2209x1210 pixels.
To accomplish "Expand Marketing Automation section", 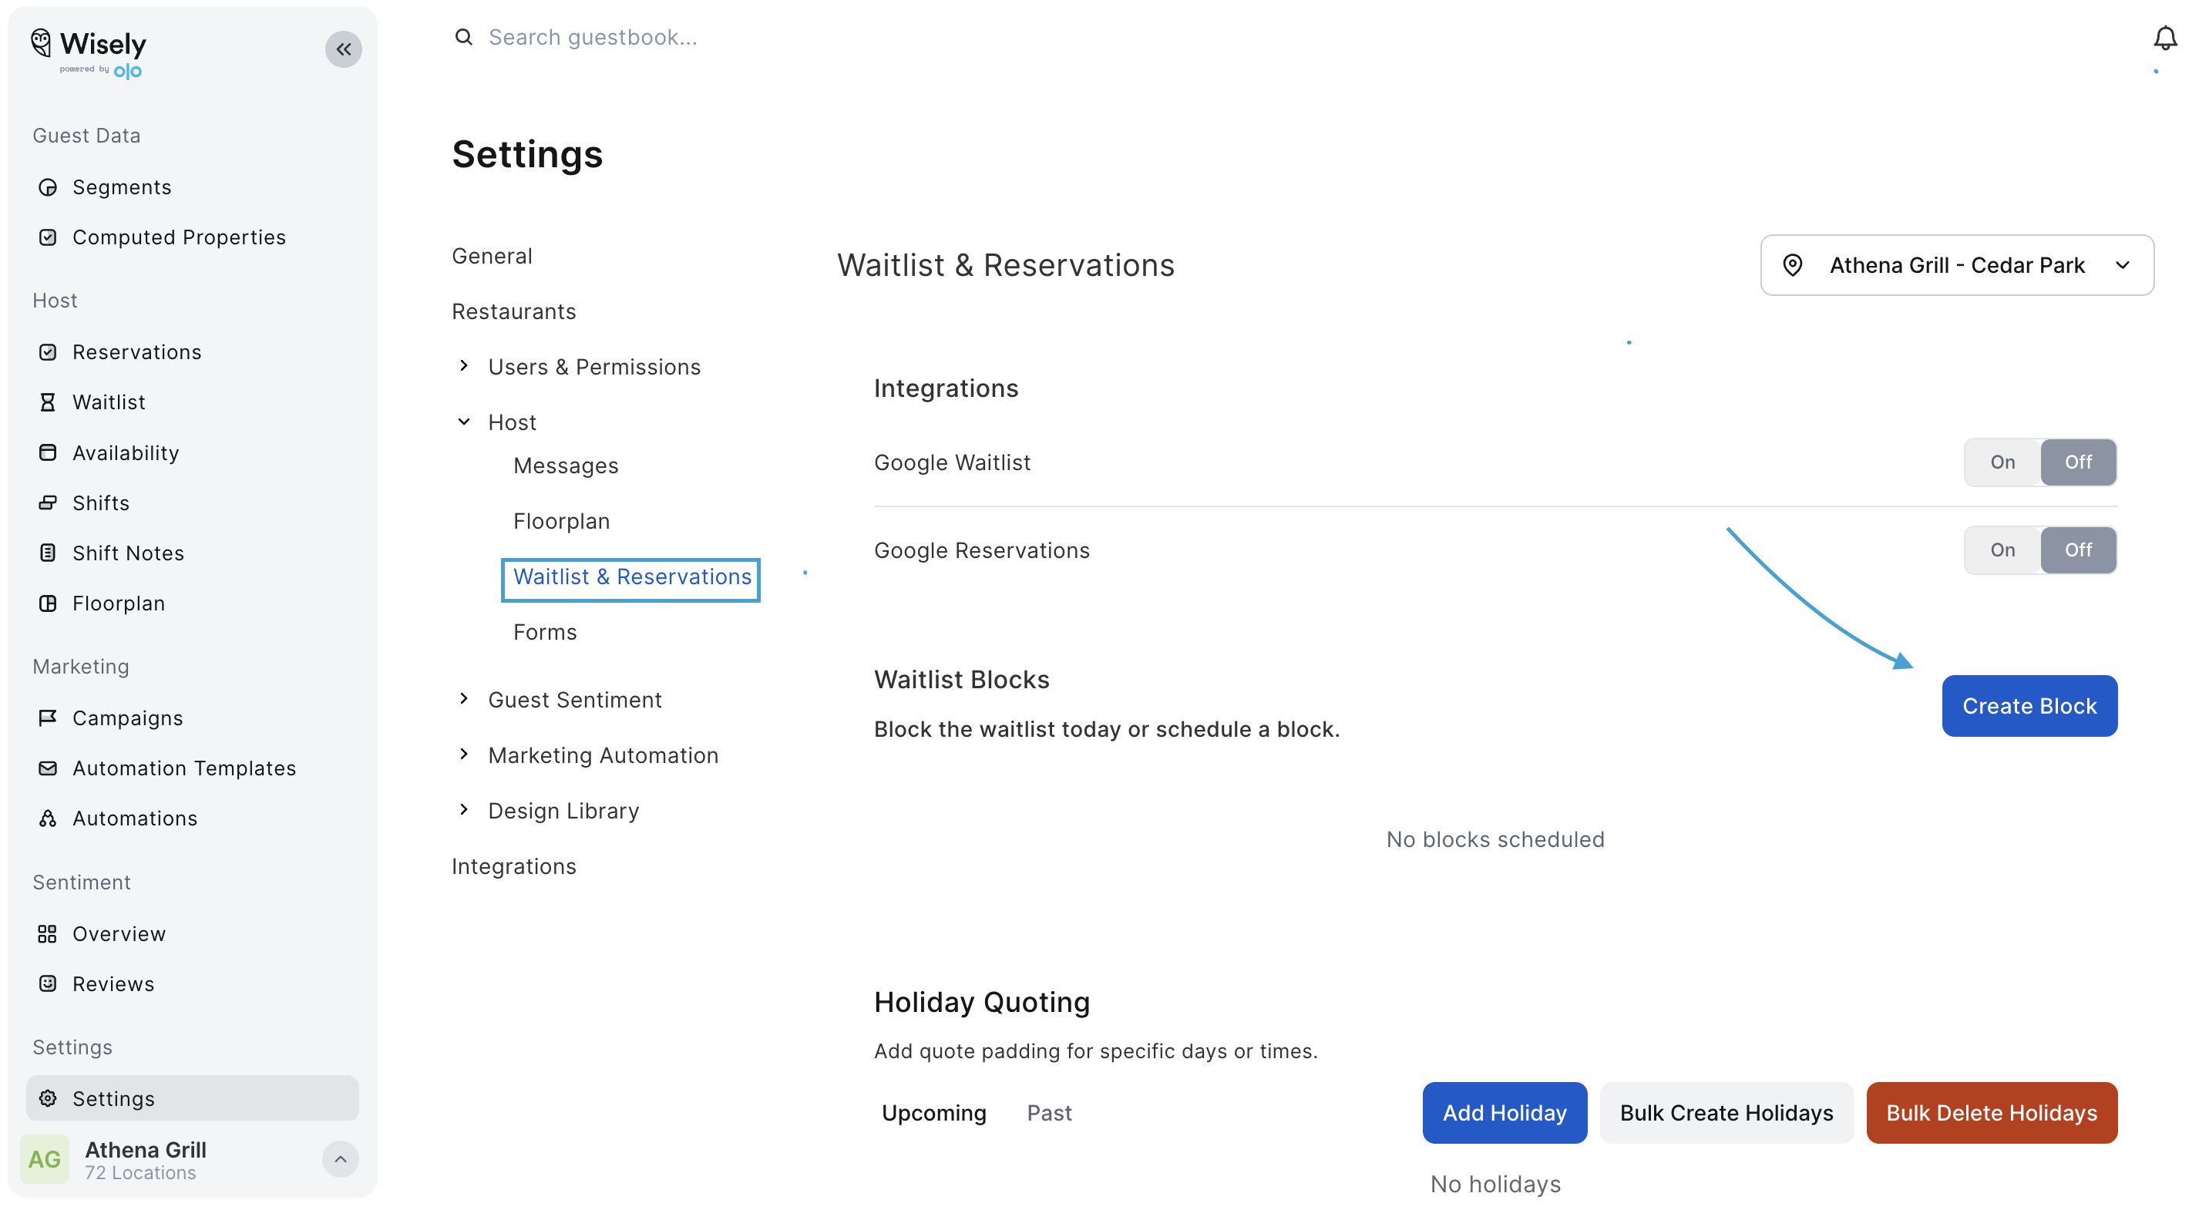I will point(464,755).
